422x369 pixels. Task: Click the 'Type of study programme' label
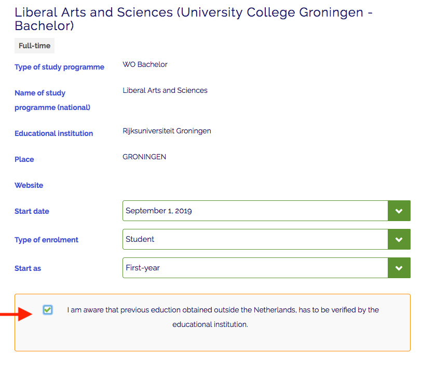tap(59, 67)
